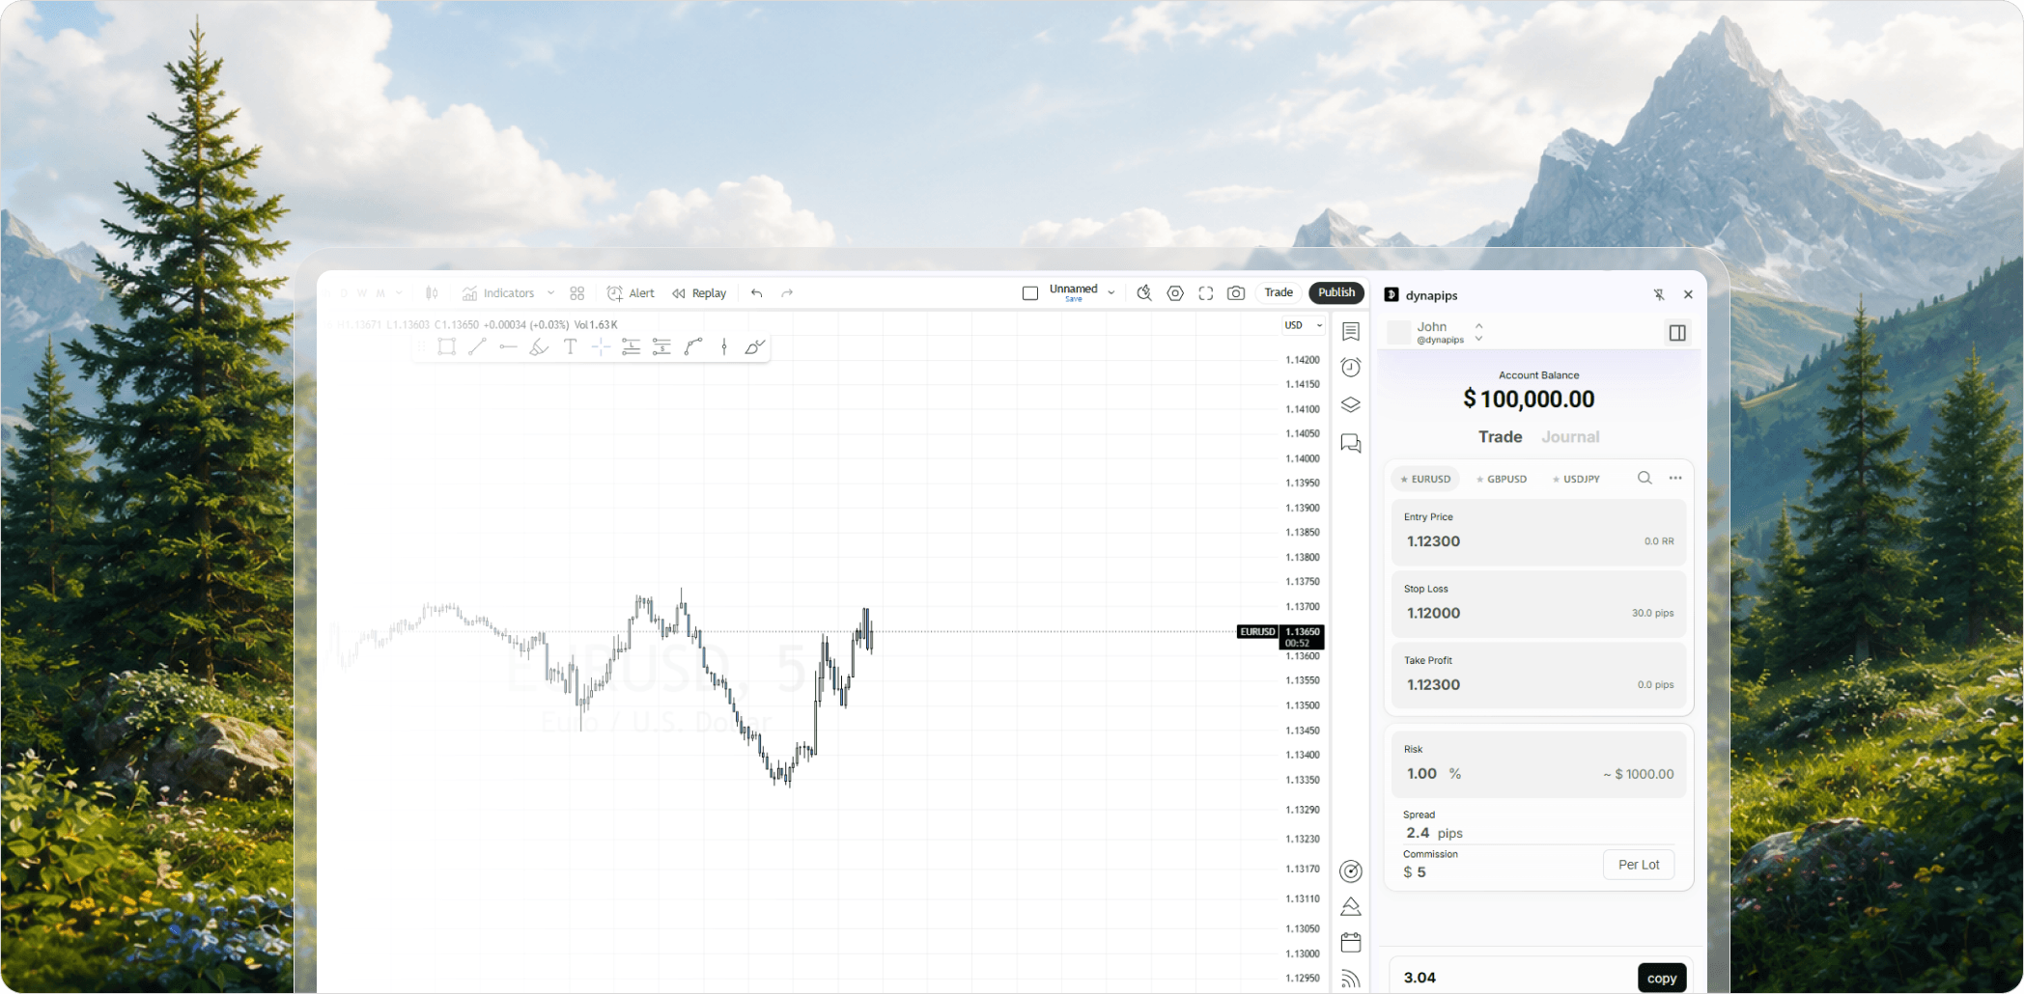Open the indicator templates grid icon
Viewport: 2024px width, 994px height.
577,293
